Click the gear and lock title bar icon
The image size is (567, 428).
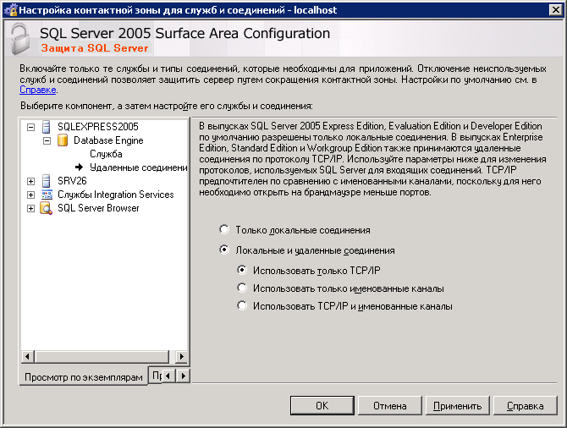[10, 10]
